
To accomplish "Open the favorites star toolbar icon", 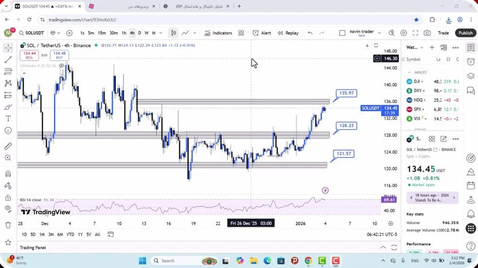I will pos(8,242).
